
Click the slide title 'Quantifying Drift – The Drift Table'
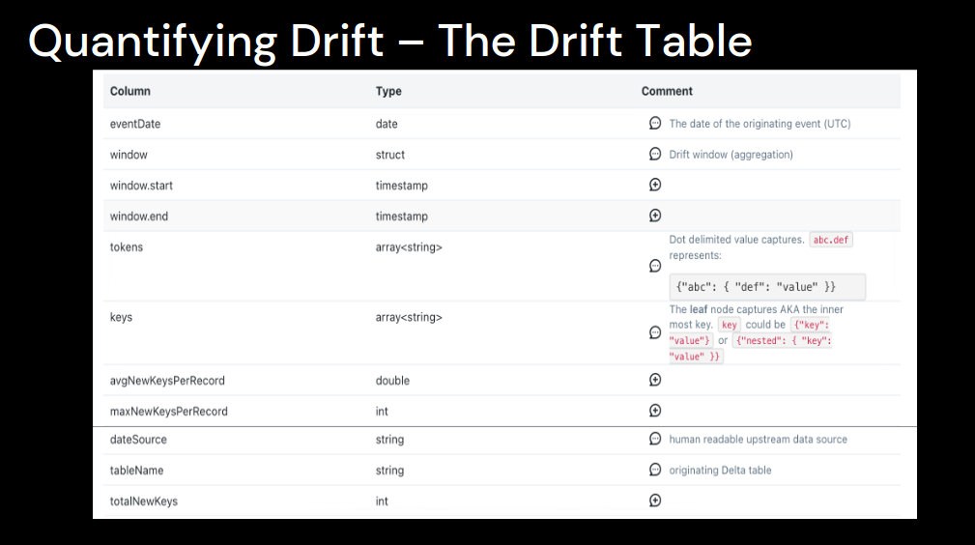coord(390,41)
